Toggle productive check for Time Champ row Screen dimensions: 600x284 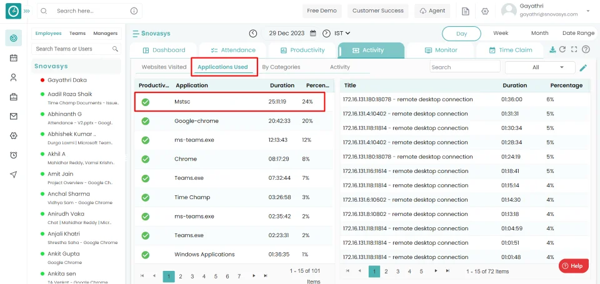point(146,198)
